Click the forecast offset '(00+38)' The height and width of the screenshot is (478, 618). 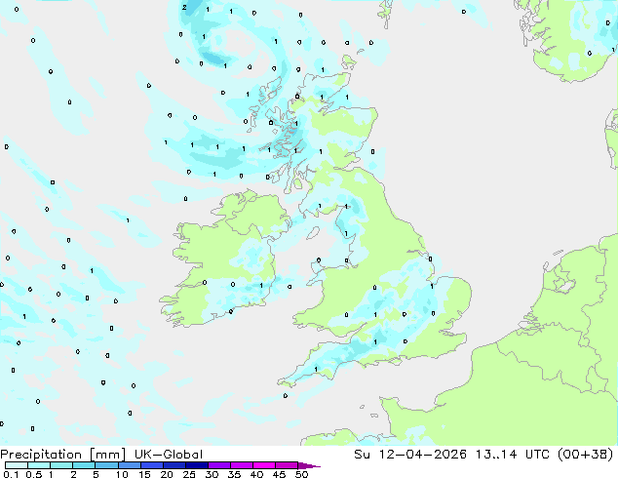586,455
